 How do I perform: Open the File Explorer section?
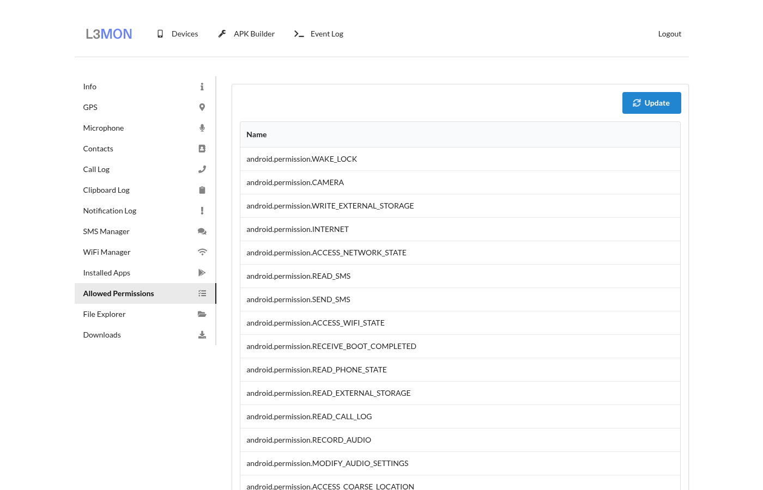(x=145, y=314)
